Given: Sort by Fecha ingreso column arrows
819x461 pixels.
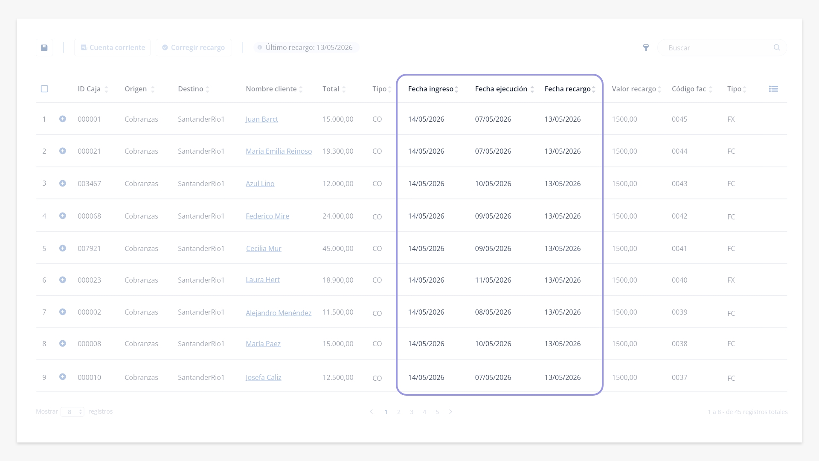Looking at the screenshot, I should click(456, 89).
